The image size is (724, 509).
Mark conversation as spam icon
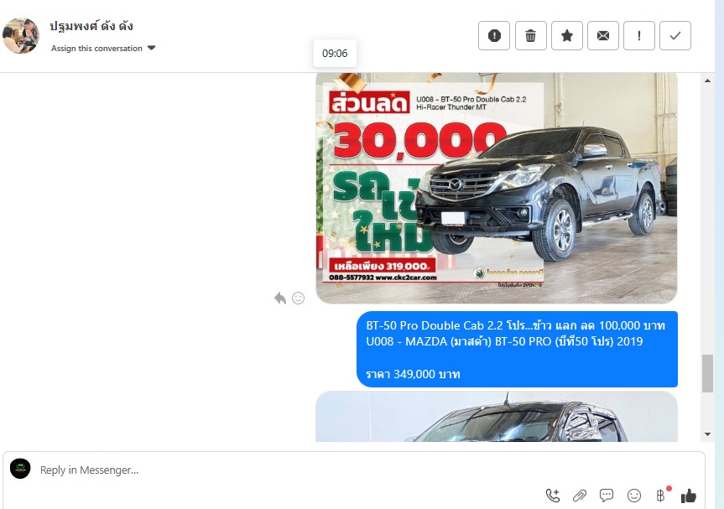point(494,35)
